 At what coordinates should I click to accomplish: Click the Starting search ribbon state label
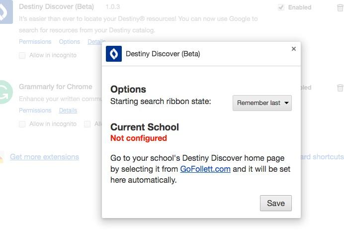click(x=161, y=102)
